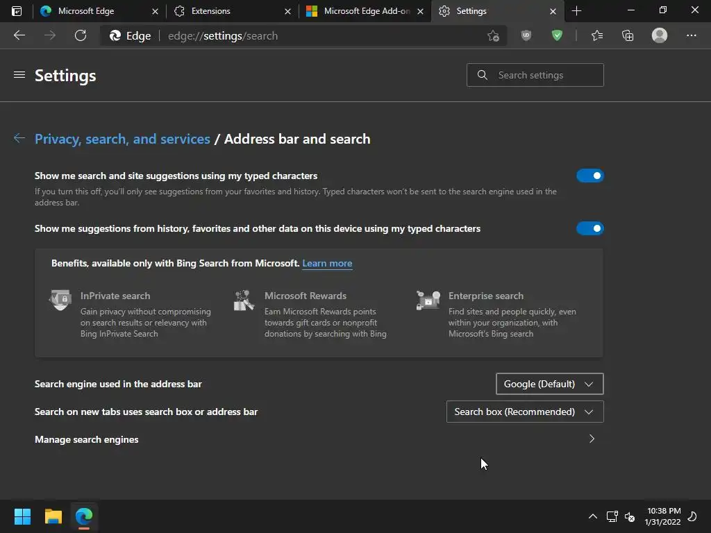Click the address bar URL
The image size is (711, 533).
223,36
